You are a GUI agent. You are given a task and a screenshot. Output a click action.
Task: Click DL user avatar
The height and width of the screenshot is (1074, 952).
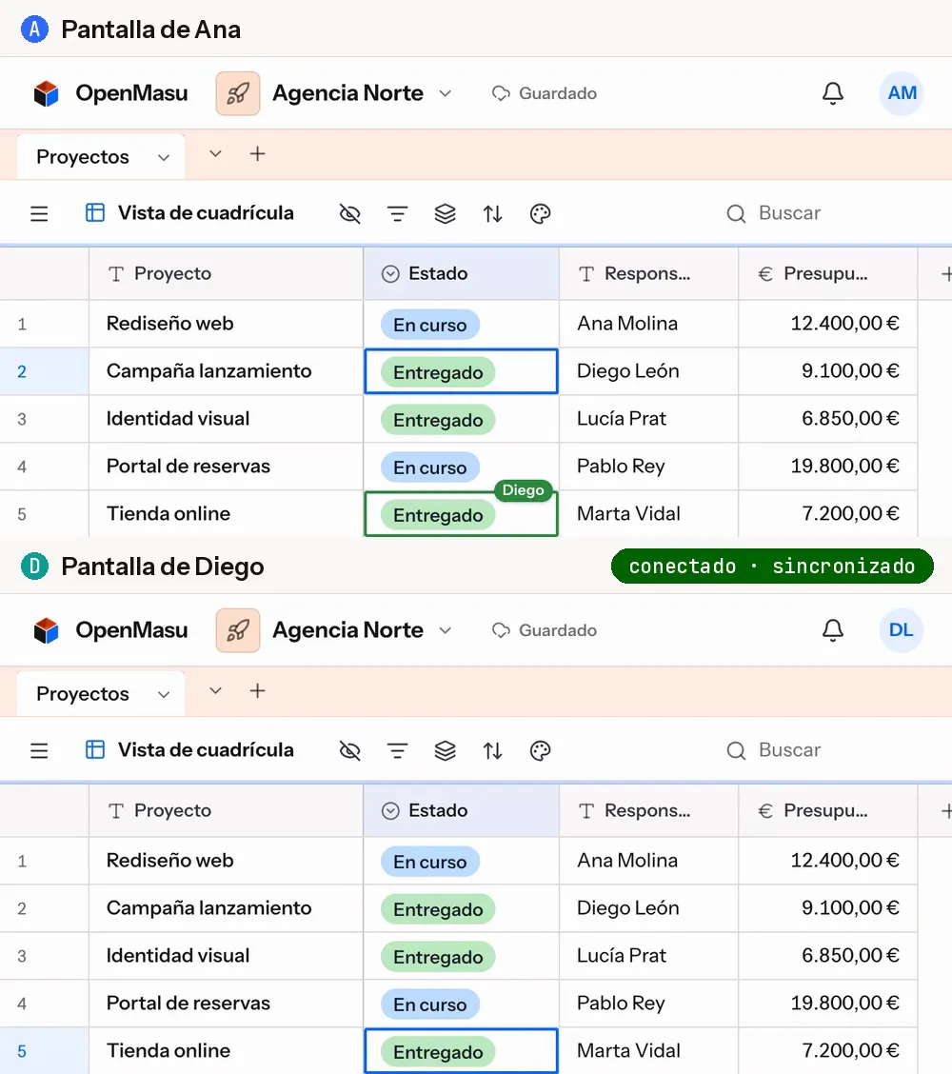pos(902,630)
